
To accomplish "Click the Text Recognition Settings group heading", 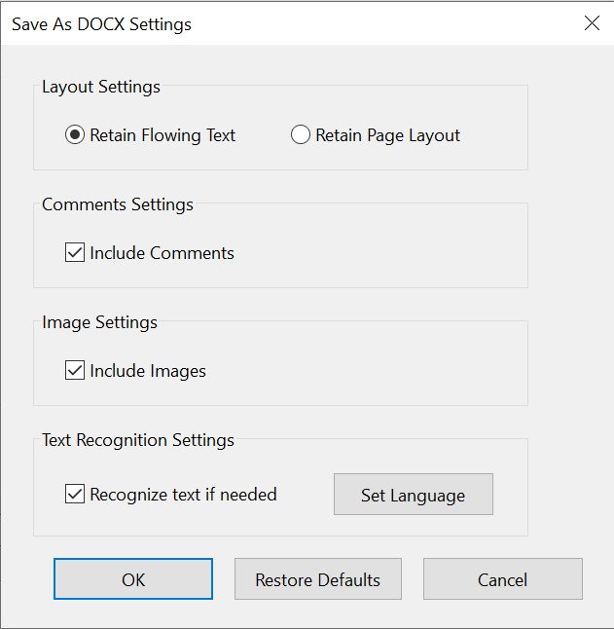I will [138, 440].
